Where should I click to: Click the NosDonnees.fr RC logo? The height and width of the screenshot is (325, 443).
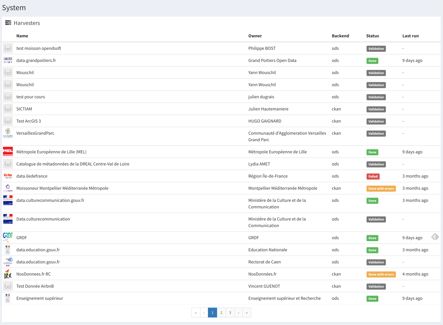pyautogui.click(x=8, y=274)
